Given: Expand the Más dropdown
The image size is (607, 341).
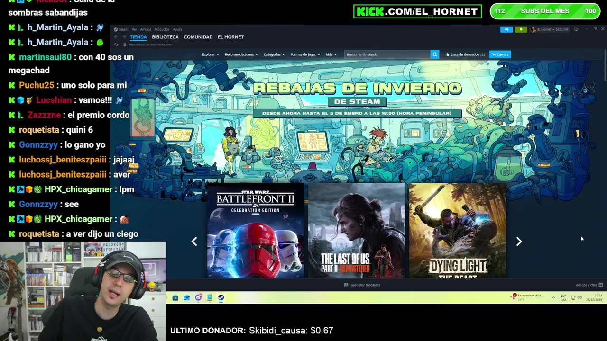Looking at the screenshot, I should coord(331,54).
